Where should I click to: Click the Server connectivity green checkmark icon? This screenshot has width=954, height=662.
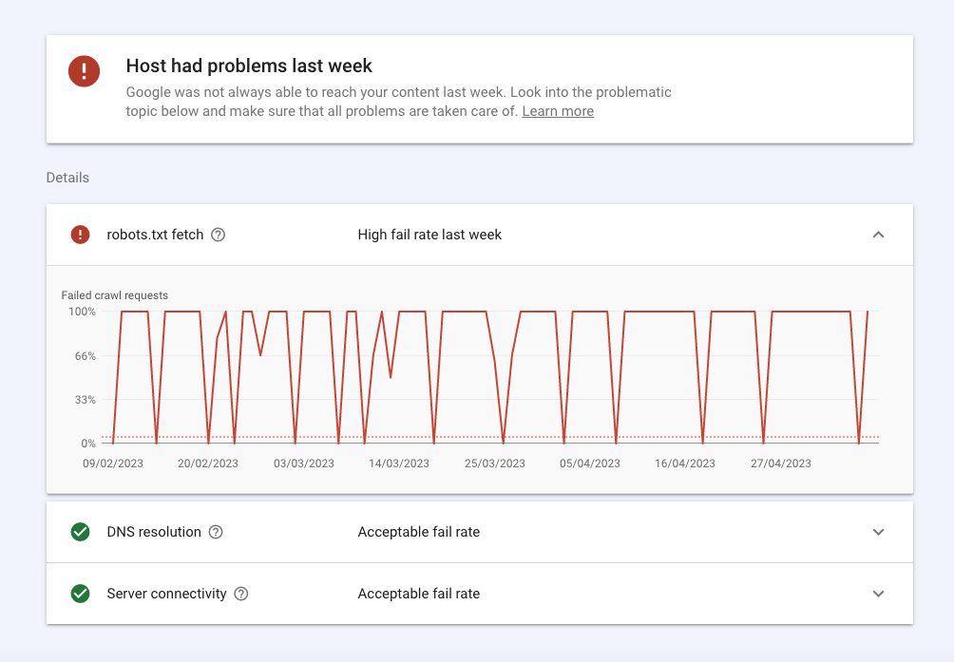[x=81, y=594]
